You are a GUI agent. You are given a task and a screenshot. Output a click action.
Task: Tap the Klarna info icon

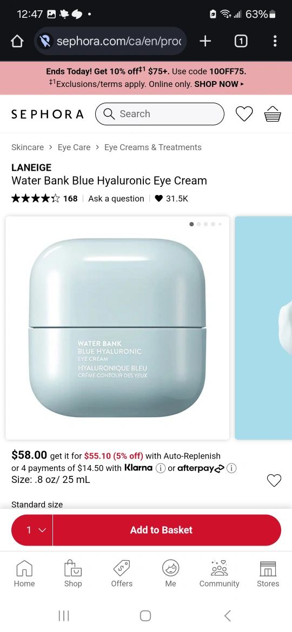pos(161,468)
